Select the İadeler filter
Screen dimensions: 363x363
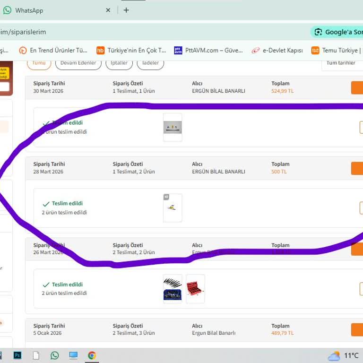pos(150,63)
